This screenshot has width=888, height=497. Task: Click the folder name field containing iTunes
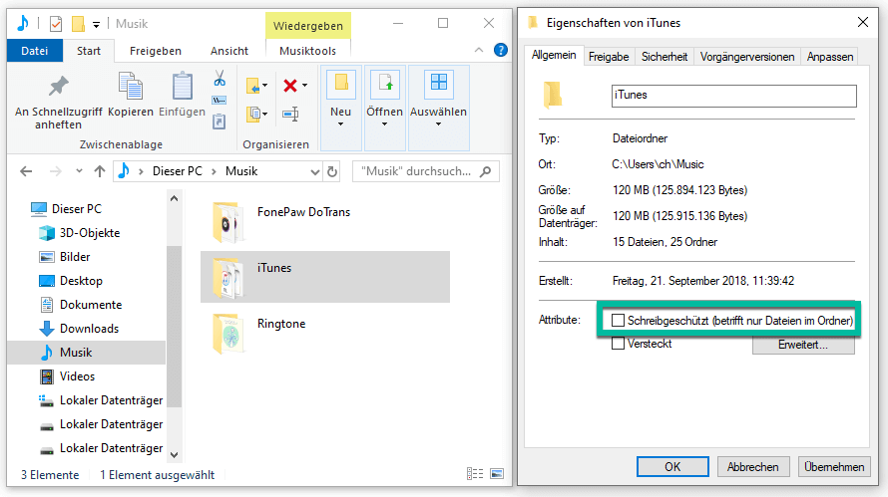734,96
